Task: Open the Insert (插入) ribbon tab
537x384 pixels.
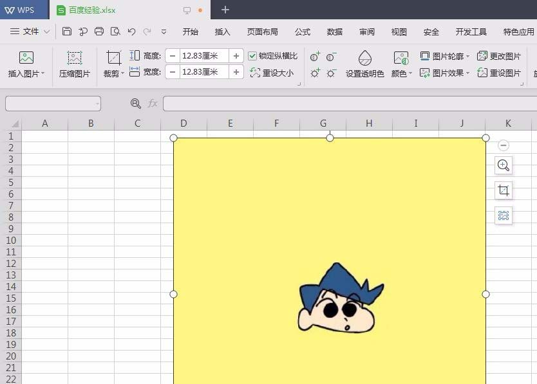Action: pos(223,32)
